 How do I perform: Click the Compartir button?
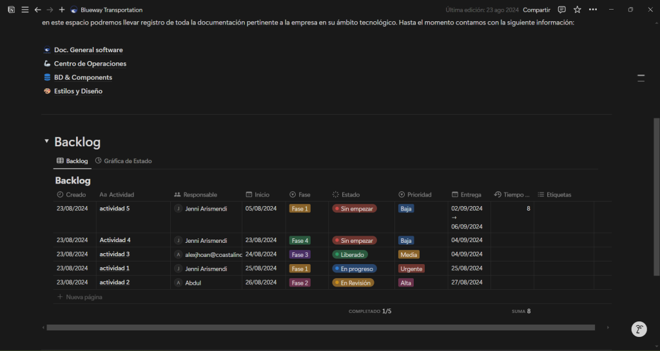(x=536, y=10)
